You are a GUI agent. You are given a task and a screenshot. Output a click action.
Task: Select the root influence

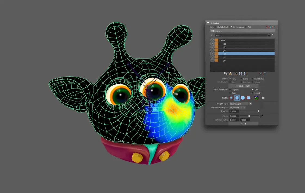(246, 41)
